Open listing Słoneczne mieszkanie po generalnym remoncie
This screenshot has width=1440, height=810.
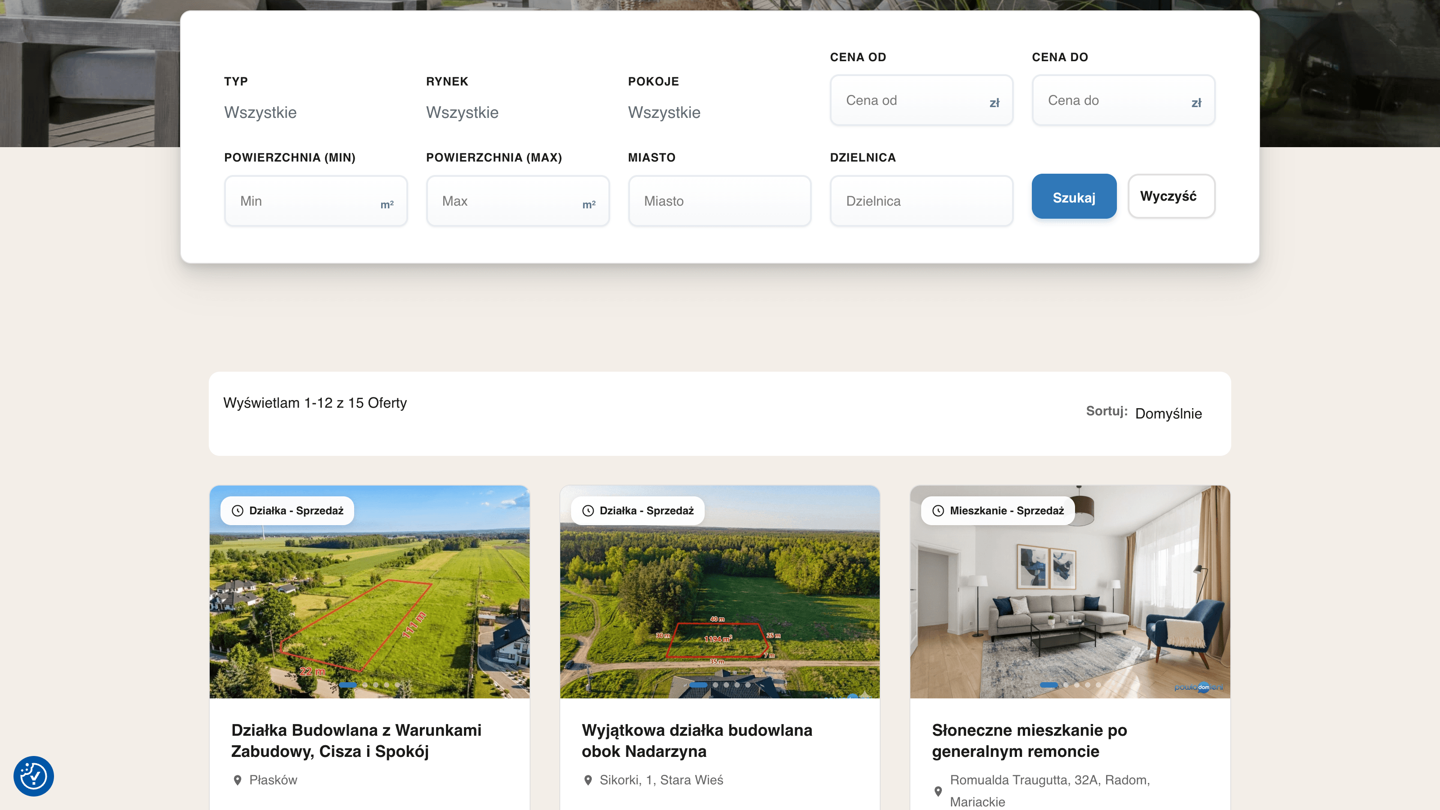click(1029, 741)
